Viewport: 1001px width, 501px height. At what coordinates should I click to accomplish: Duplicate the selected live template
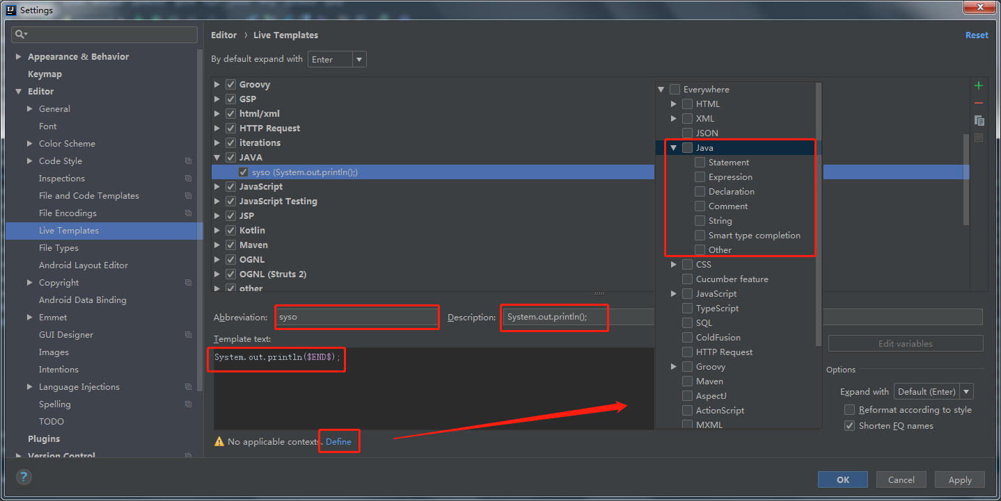coord(979,120)
